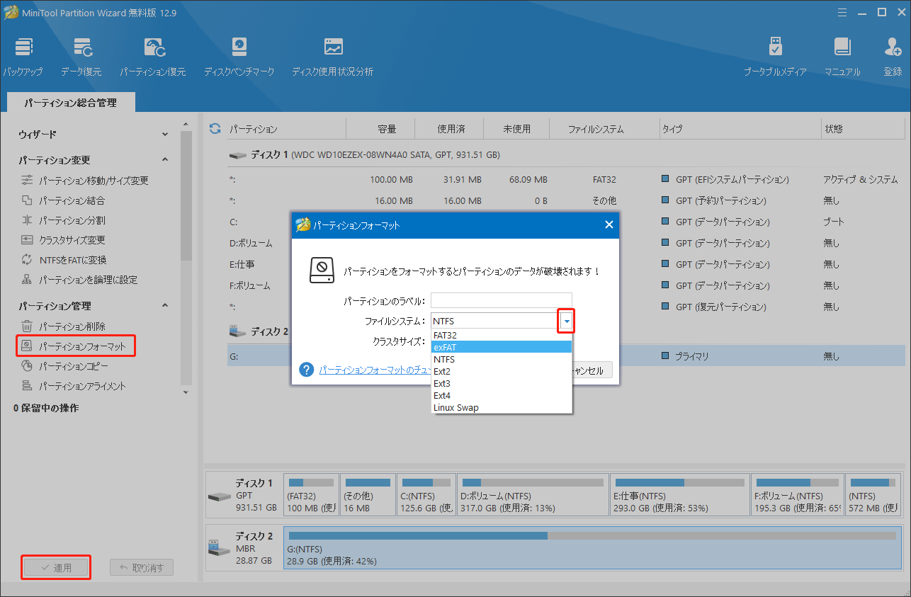The width and height of the screenshot is (911, 597).
Task: Select (FAT32) 100 MB block in disk map
Action: click(310, 495)
